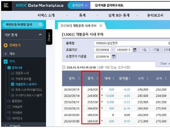
Task: Select 개별종목 시세 추이 in sidebar
Action: point(26,84)
